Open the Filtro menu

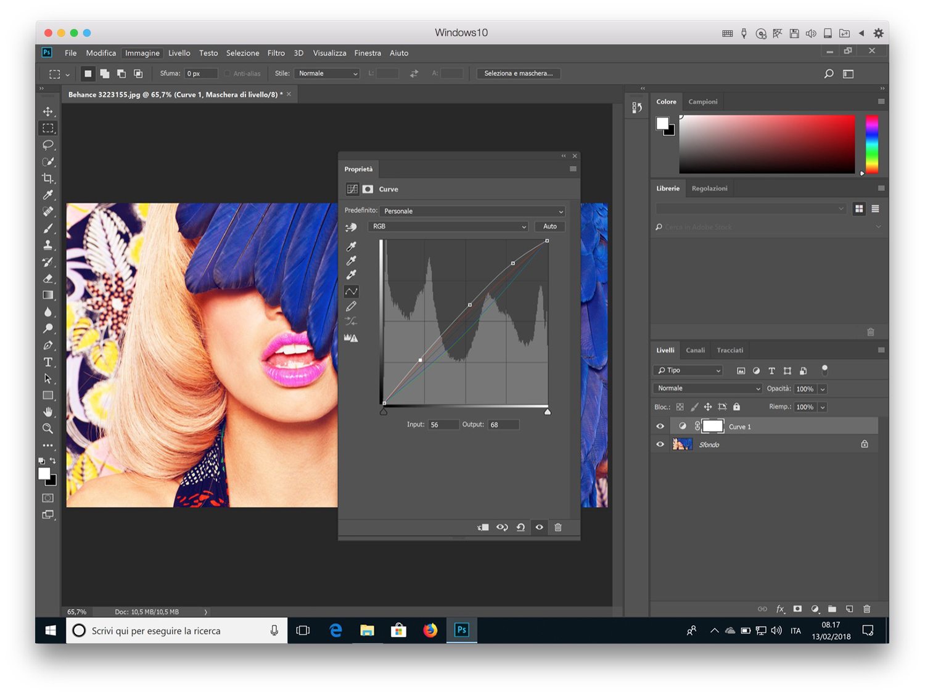coord(276,53)
